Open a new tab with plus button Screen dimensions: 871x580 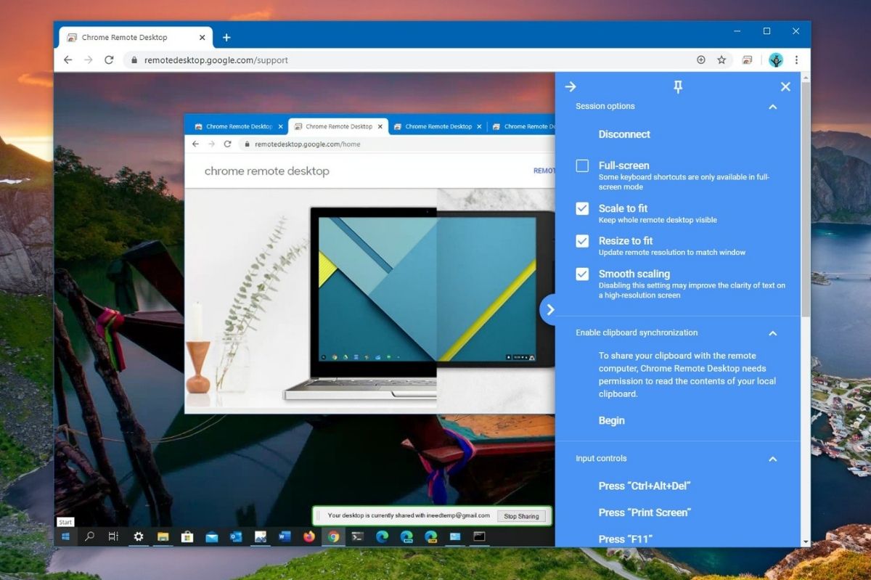click(226, 37)
